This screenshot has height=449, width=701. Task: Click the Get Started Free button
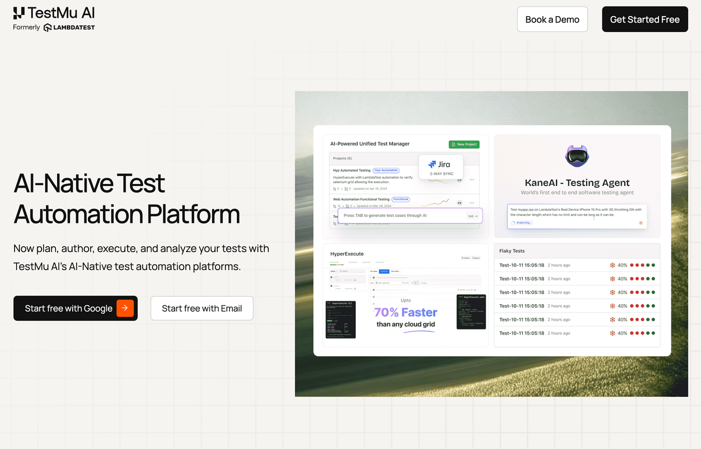pyautogui.click(x=645, y=20)
